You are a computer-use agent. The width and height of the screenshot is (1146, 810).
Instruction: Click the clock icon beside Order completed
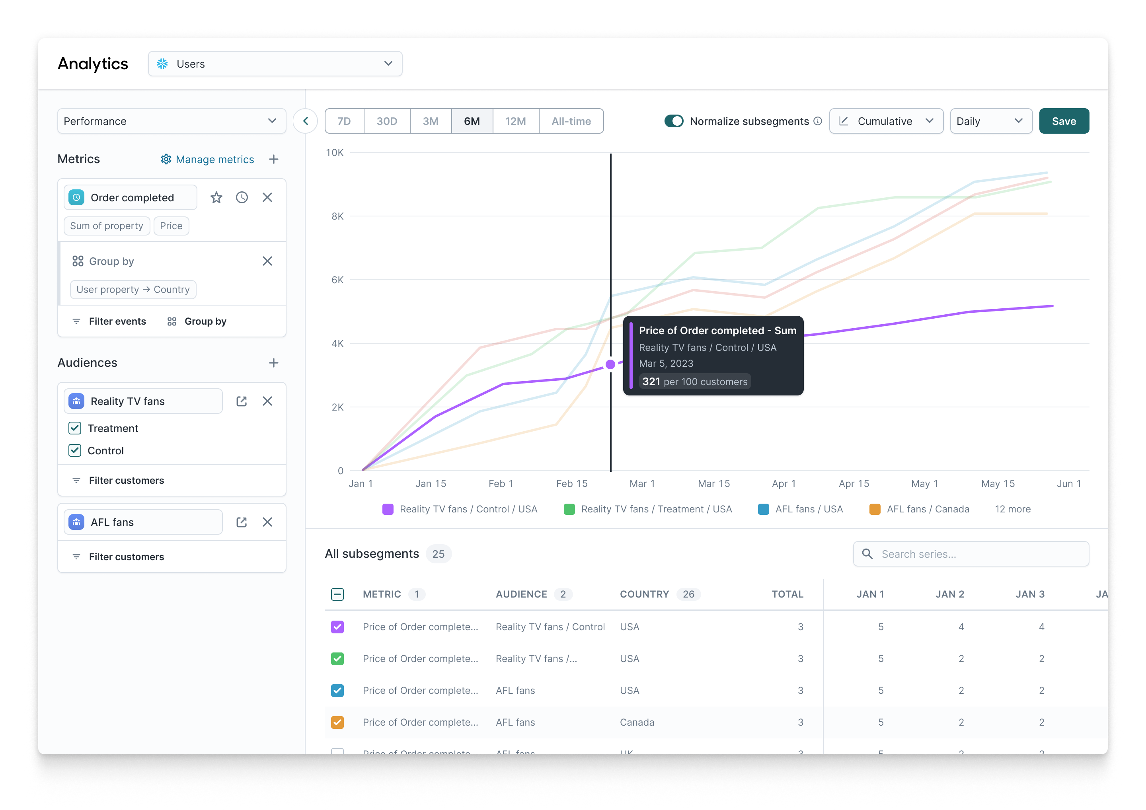coord(242,198)
